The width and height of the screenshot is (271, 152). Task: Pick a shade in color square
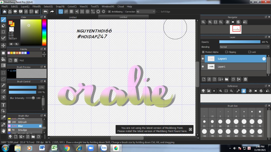click(31, 32)
